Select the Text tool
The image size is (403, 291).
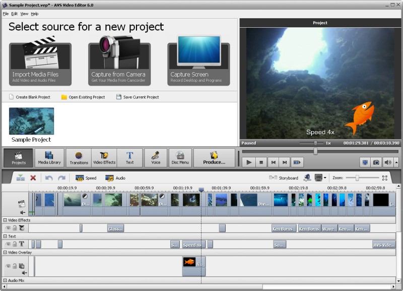pyautogui.click(x=130, y=157)
